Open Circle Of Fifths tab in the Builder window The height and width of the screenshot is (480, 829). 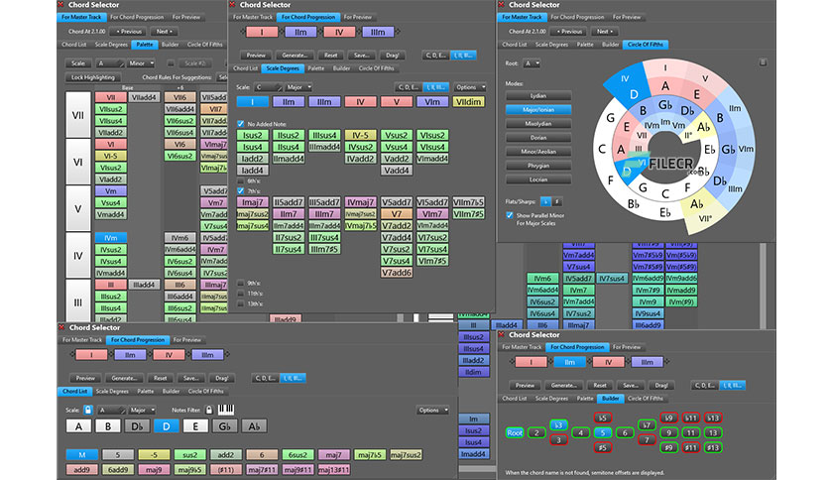point(645,399)
